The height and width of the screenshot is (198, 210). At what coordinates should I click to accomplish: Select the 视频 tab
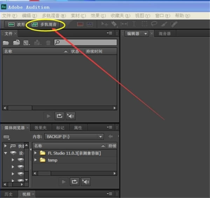26,194
